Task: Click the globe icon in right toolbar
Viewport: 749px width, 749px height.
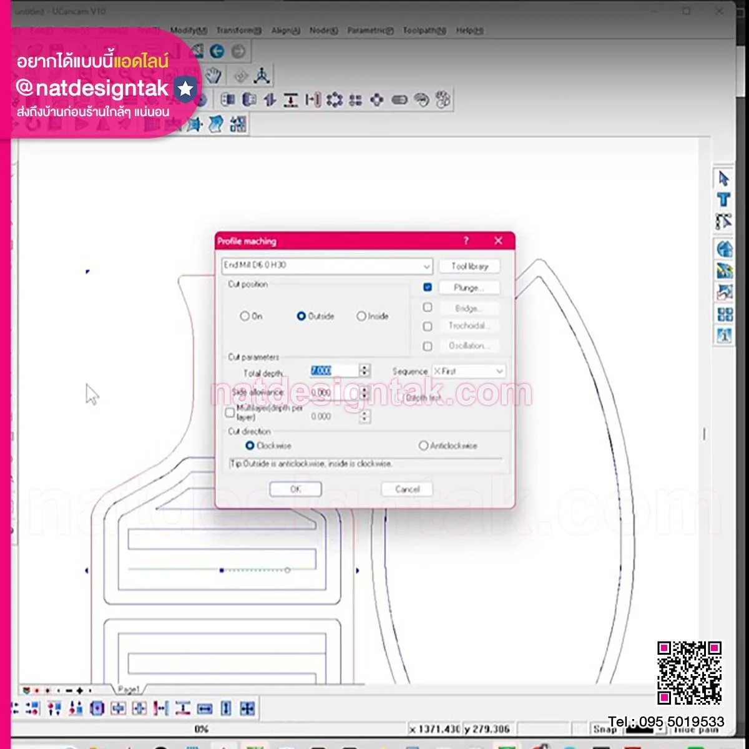Action: coord(724,249)
